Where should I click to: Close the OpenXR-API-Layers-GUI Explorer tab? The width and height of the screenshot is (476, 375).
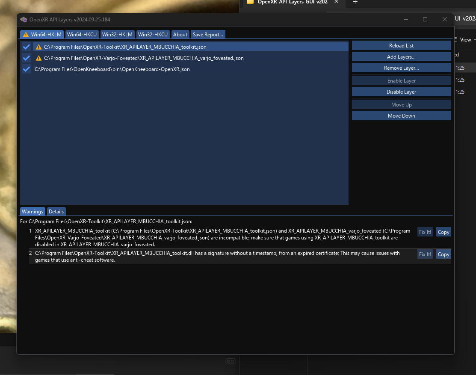(336, 2)
